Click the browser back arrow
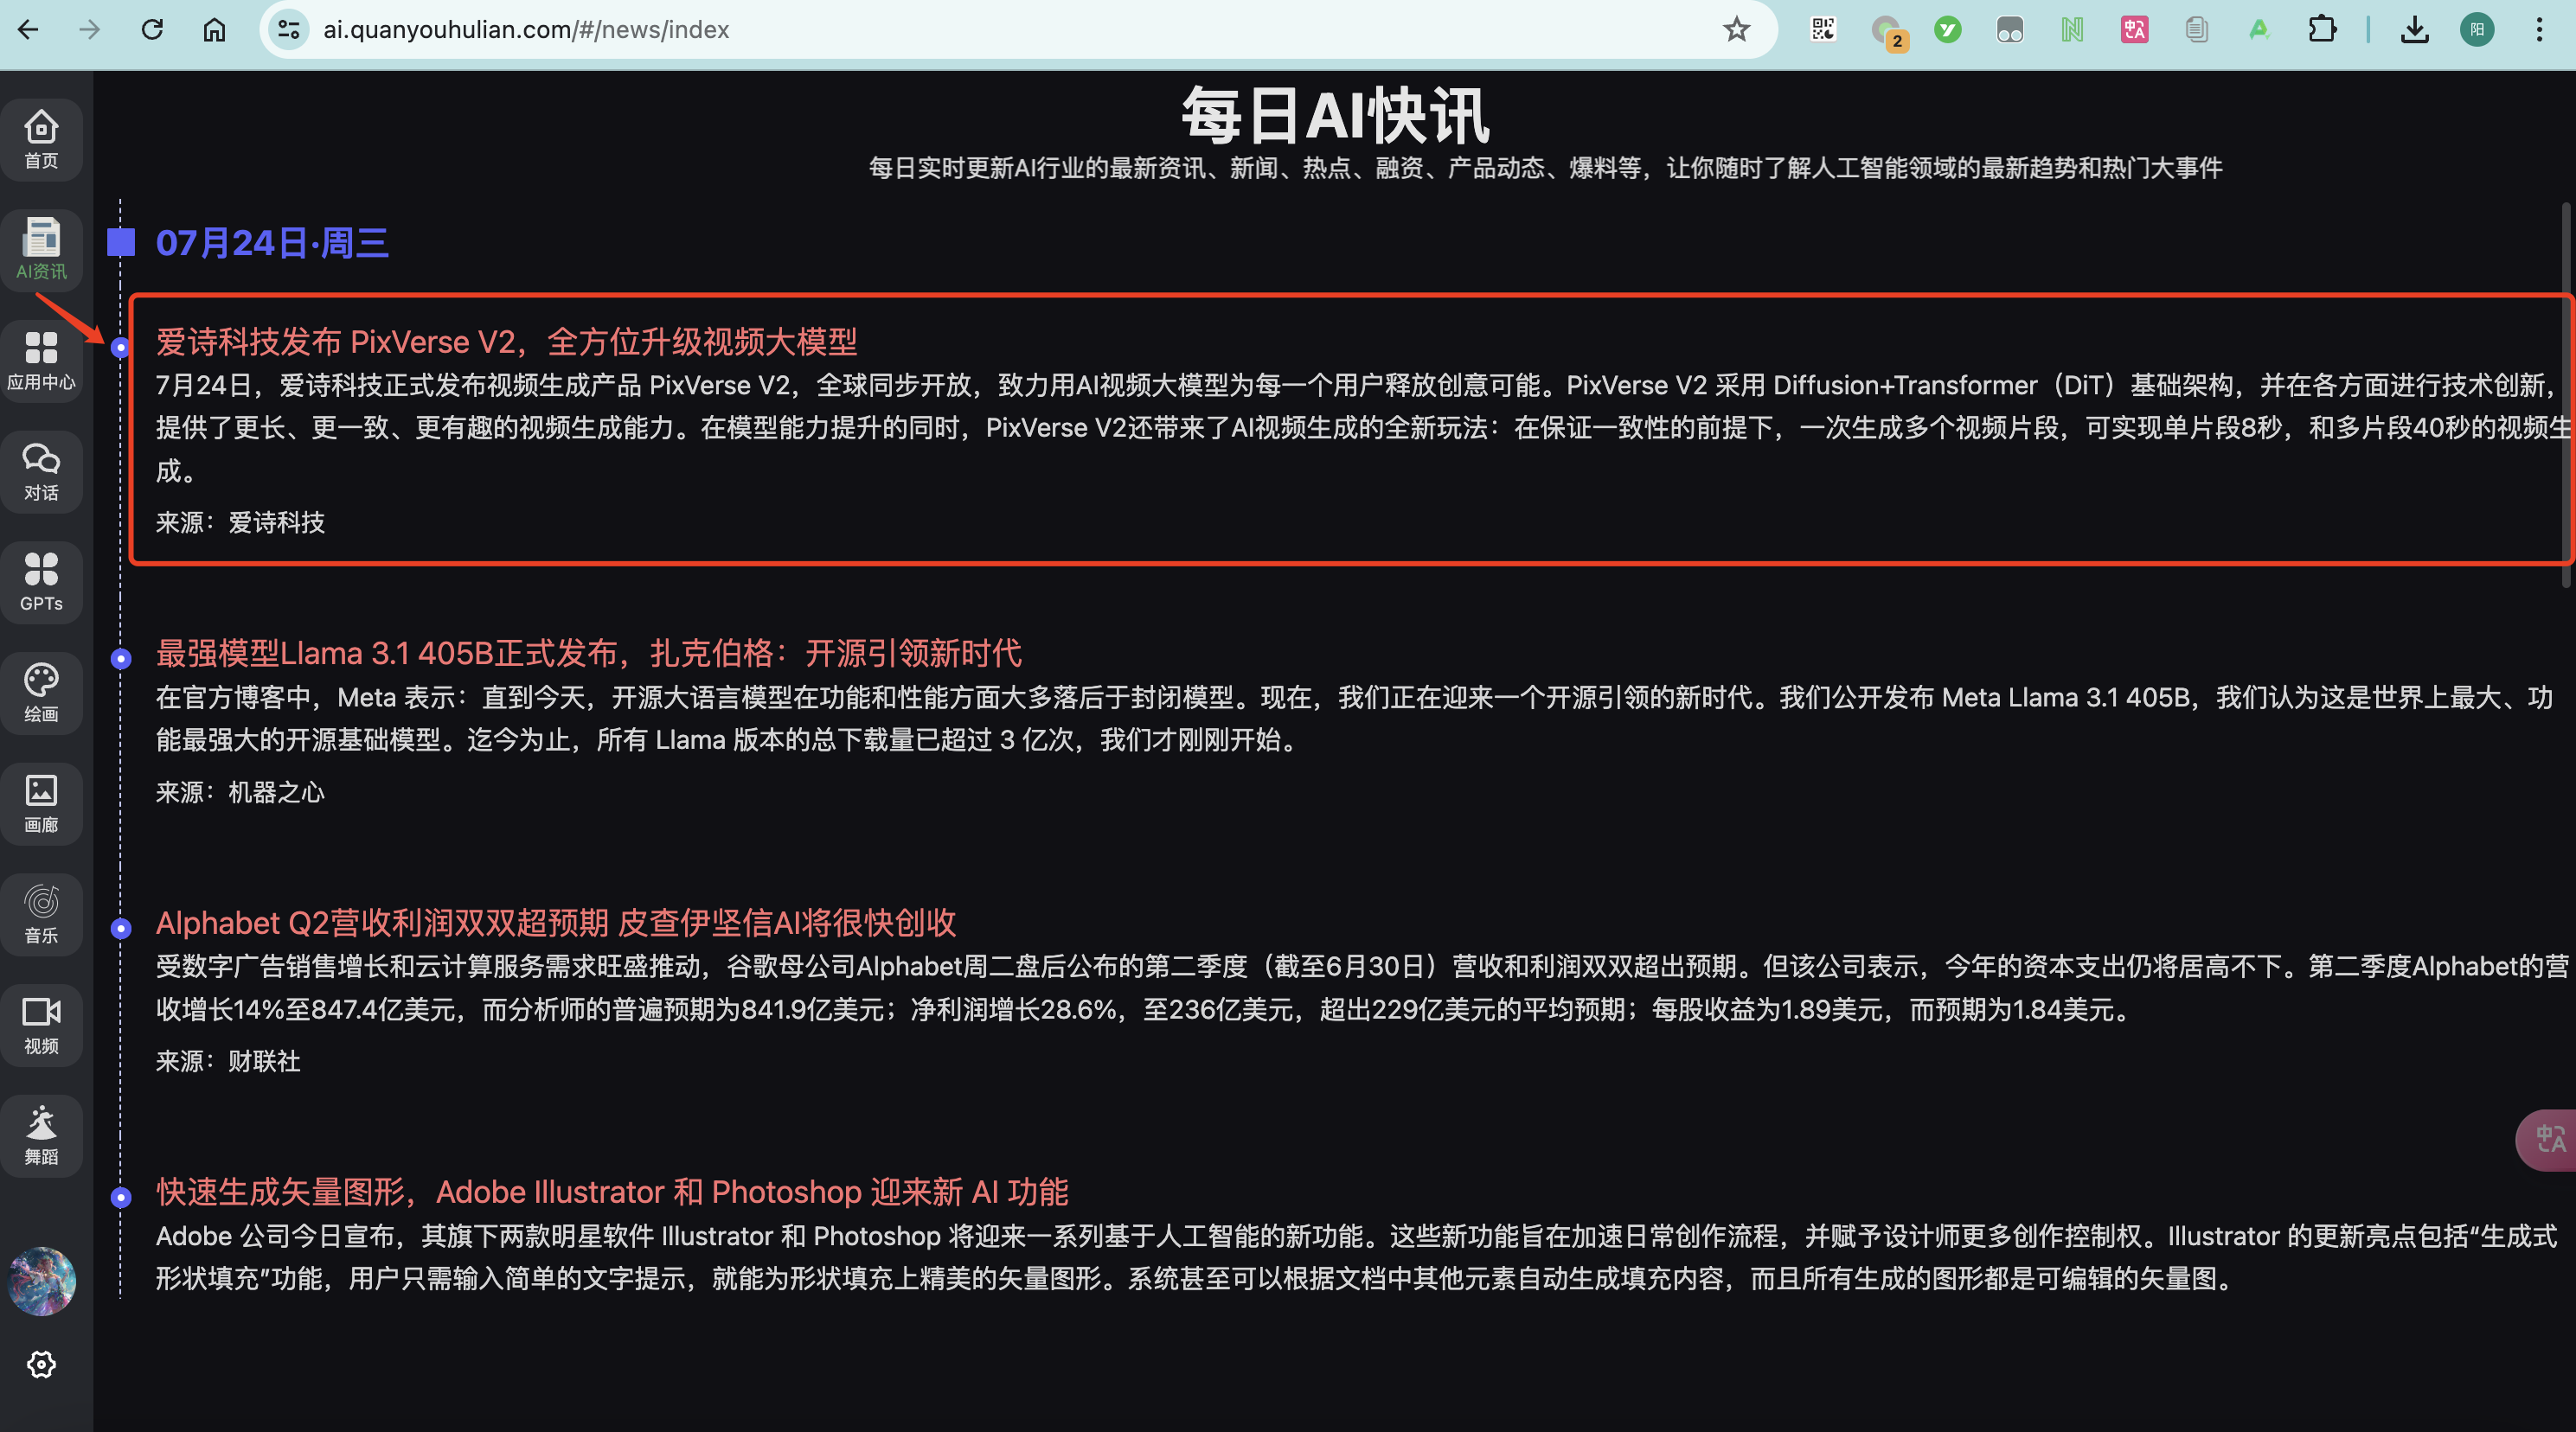2576x1432 pixels. (x=28, y=29)
